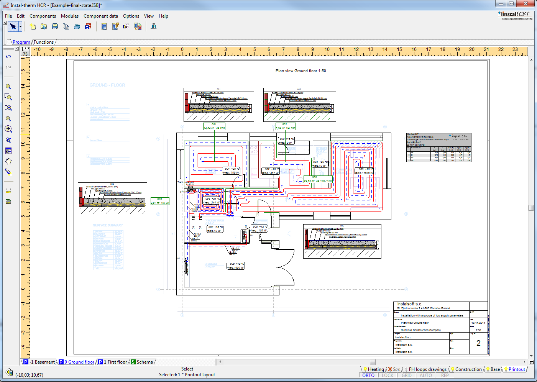Image resolution: width=537 pixels, height=382 pixels.
Task: Select the Pan hand tool
Action: (8, 161)
